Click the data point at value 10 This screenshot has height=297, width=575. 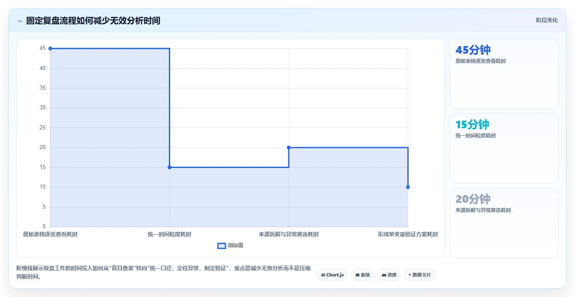pos(408,187)
